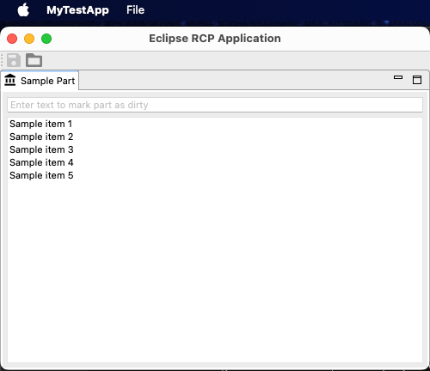The width and height of the screenshot is (430, 371).
Task: Open the Apple menu
Action: point(23,10)
